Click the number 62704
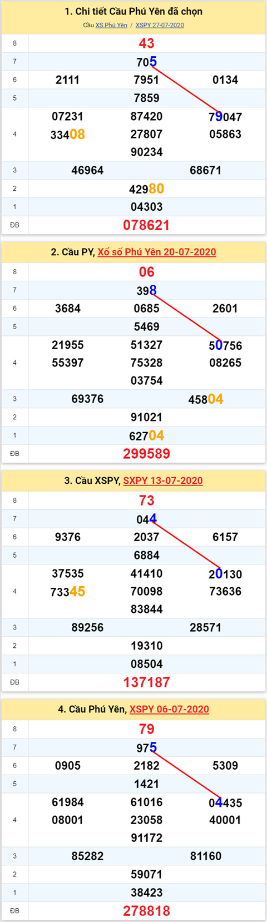This screenshot has height=922, width=267. pos(146,435)
